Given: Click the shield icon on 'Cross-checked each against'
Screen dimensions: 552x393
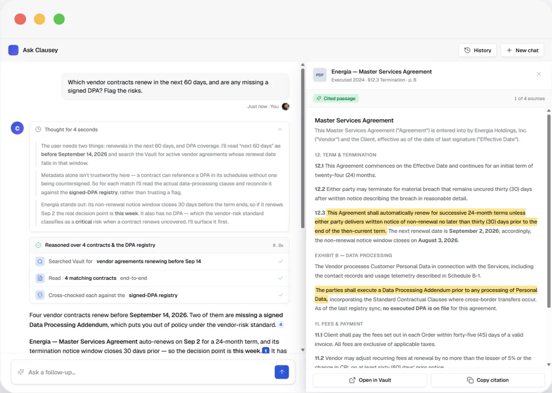Looking at the screenshot, I should [x=40, y=295].
